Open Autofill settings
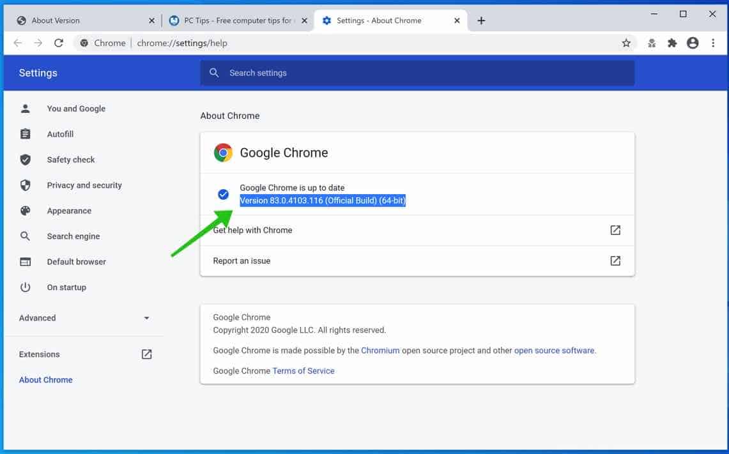This screenshot has width=729, height=454. click(61, 134)
